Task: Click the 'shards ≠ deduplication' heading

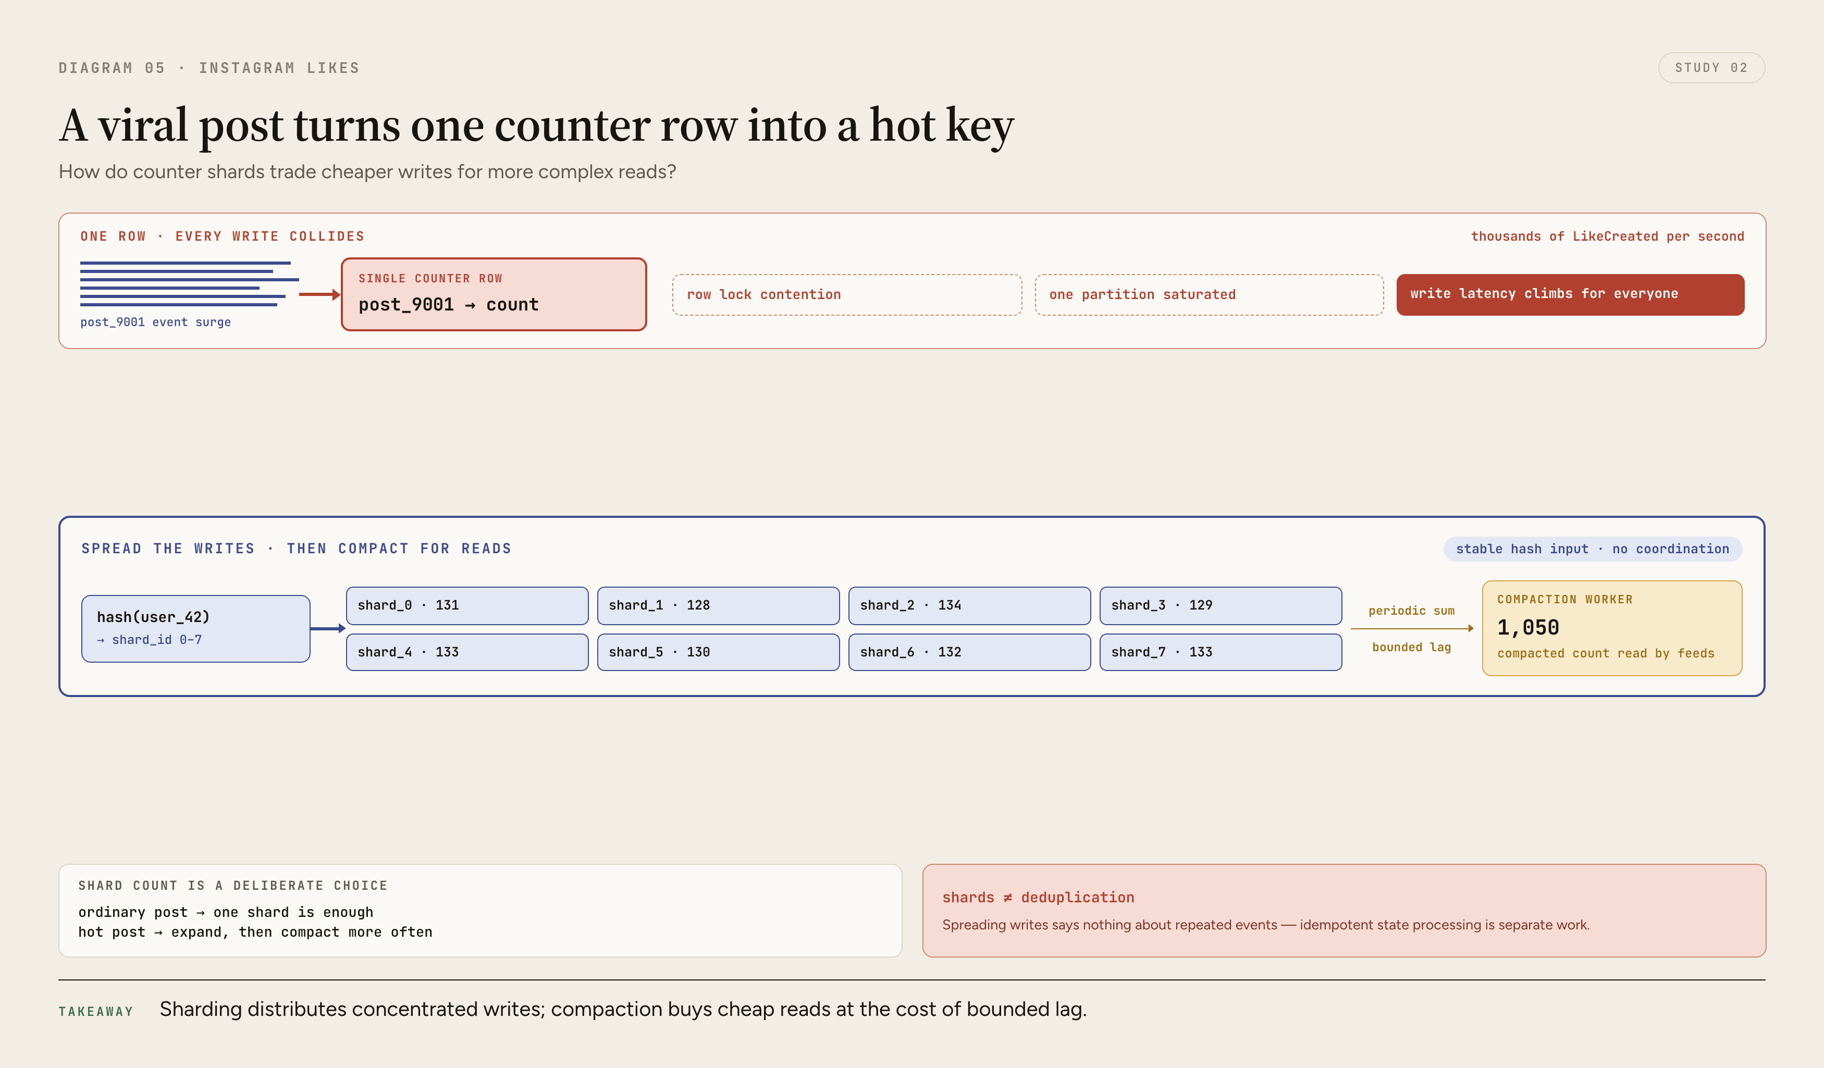Action: [x=1038, y=897]
